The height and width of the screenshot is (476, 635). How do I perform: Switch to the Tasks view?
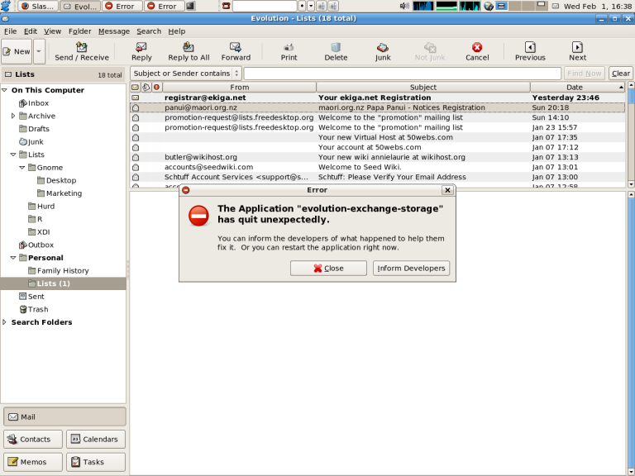(96, 462)
